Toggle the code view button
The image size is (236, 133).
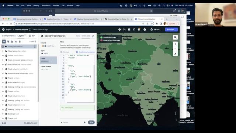pyautogui.click(x=91, y=122)
